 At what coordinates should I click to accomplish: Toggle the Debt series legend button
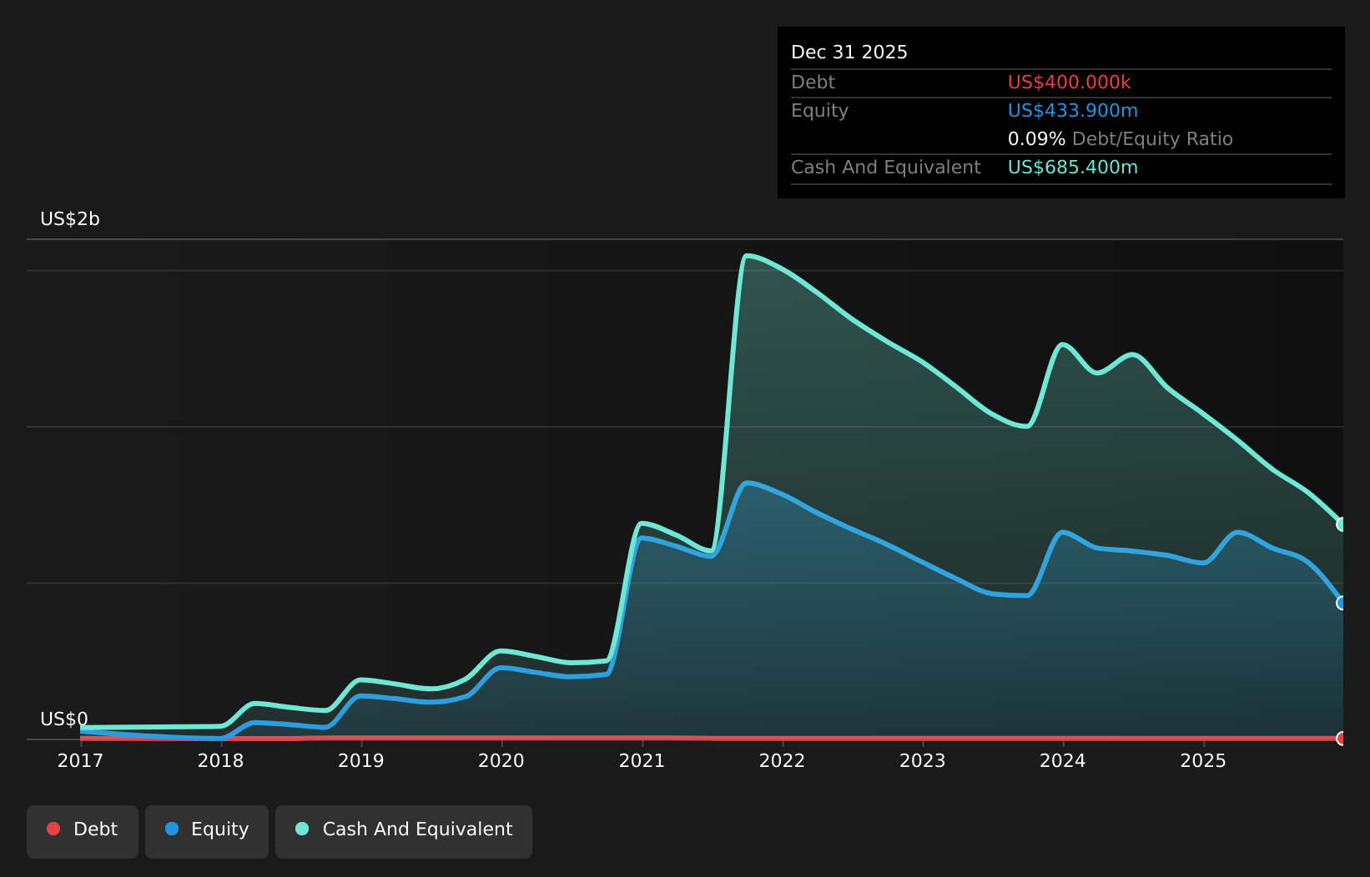click(83, 831)
